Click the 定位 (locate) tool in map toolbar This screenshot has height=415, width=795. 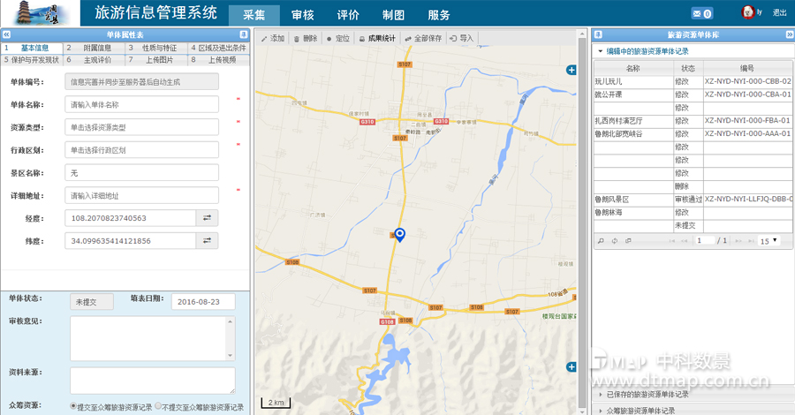pyautogui.click(x=337, y=39)
